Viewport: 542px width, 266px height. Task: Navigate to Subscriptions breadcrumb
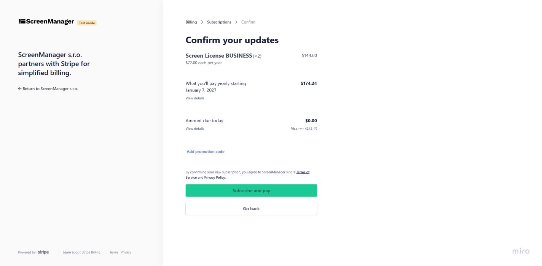219,22
